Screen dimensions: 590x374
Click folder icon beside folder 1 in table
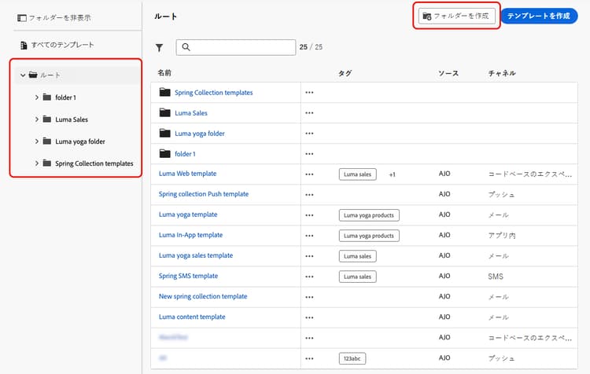[165, 153]
